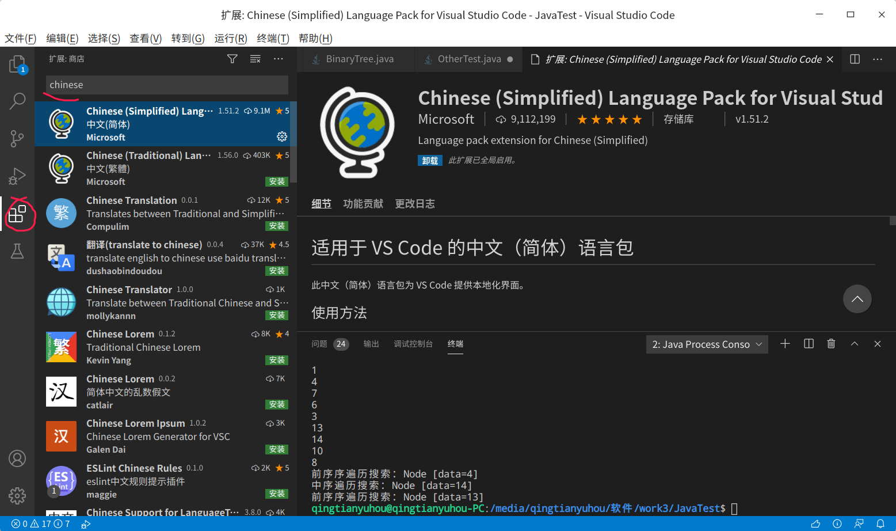Screen dimensions: 896x531
Task: Click the circled info icon at status bar right
Action: tap(837, 524)
